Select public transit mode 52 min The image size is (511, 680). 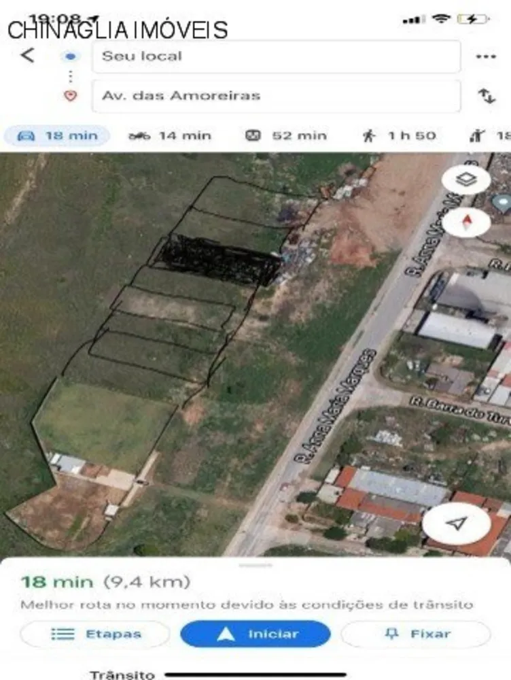tap(285, 136)
